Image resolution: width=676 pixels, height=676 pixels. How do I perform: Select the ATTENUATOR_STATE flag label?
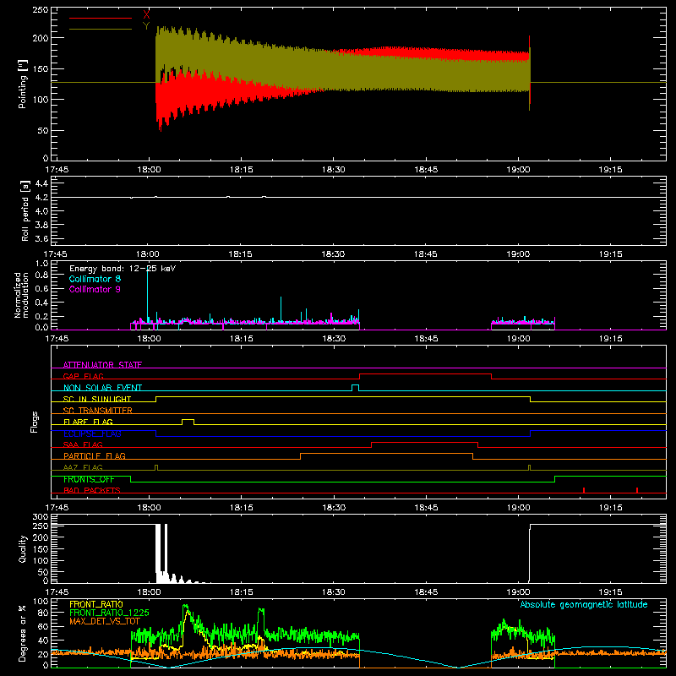click(x=102, y=365)
